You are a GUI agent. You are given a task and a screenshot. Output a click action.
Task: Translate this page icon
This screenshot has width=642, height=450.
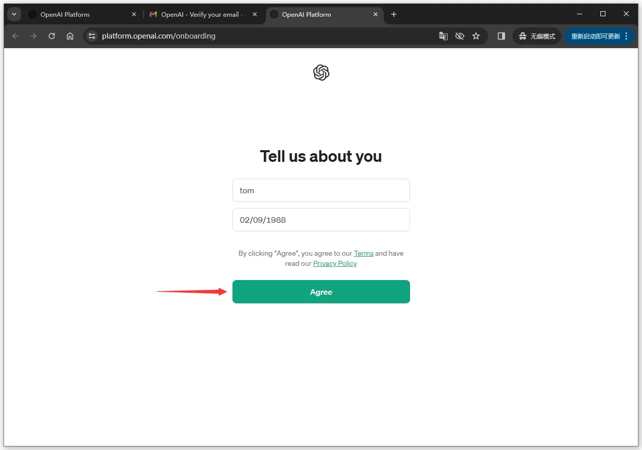pyautogui.click(x=444, y=36)
